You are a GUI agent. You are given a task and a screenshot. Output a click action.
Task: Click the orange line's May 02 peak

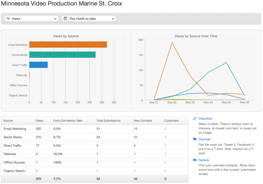(172, 43)
